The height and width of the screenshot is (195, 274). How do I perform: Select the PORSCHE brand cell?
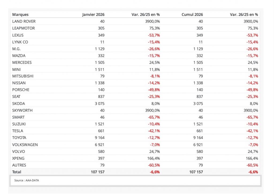coord(21,90)
